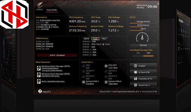191x112 pixels.
Task: Open the Easy Mode tab
Action: click(x=52, y=10)
